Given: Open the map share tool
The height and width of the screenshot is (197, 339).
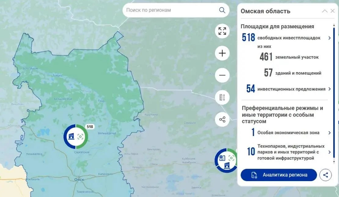Looking at the screenshot, I should point(222,119).
